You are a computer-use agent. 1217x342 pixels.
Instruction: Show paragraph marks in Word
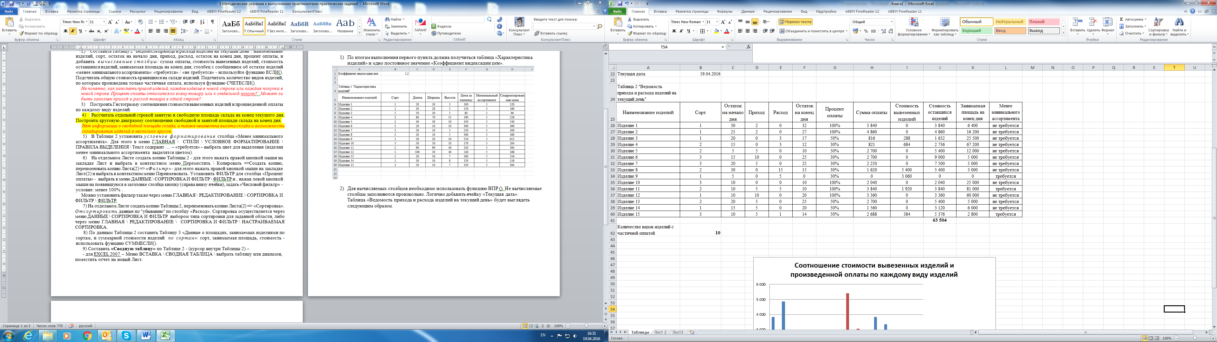pyautogui.click(x=212, y=22)
